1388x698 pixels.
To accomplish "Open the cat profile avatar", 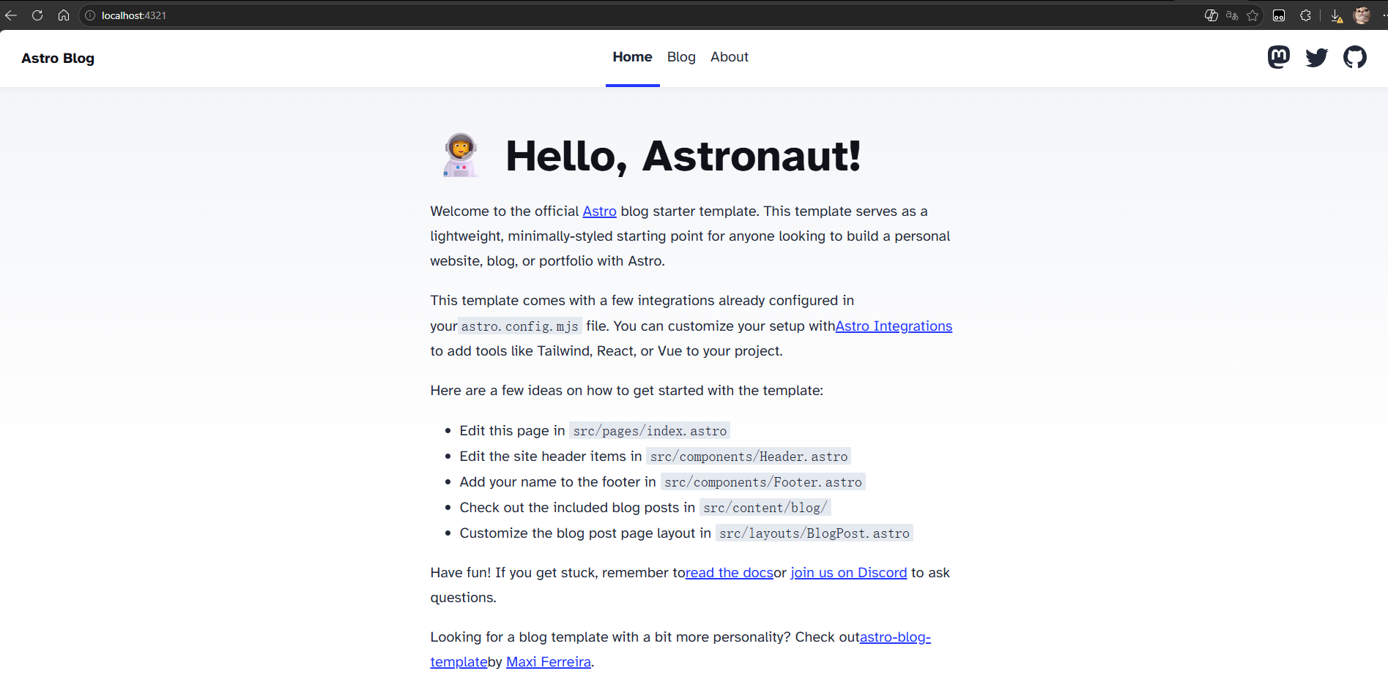I will pyautogui.click(x=1362, y=15).
